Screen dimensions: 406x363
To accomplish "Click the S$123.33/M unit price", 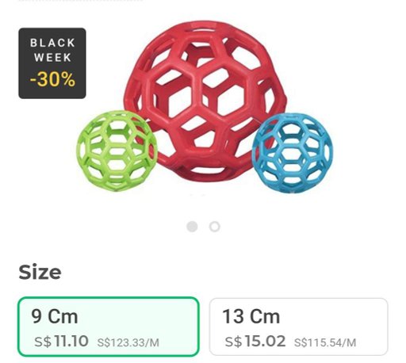I will pyautogui.click(x=128, y=343).
